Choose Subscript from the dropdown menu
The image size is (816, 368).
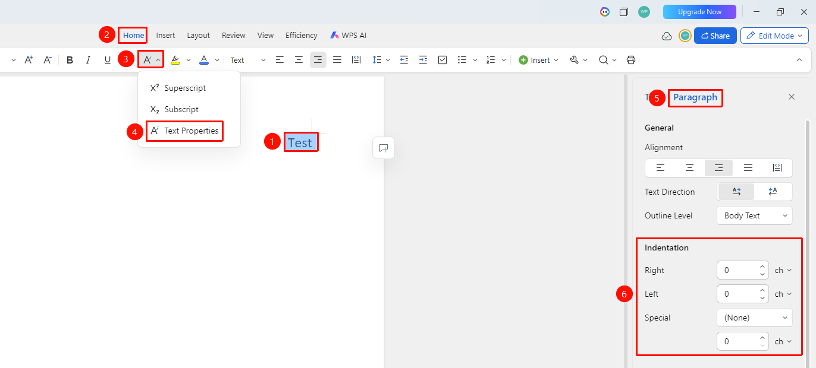point(181,109)
